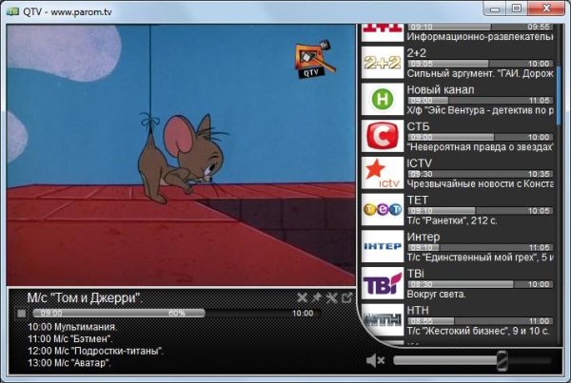Select the 2+2 channel logo
This screenshot has width=571, height=383.
[383, 62]
